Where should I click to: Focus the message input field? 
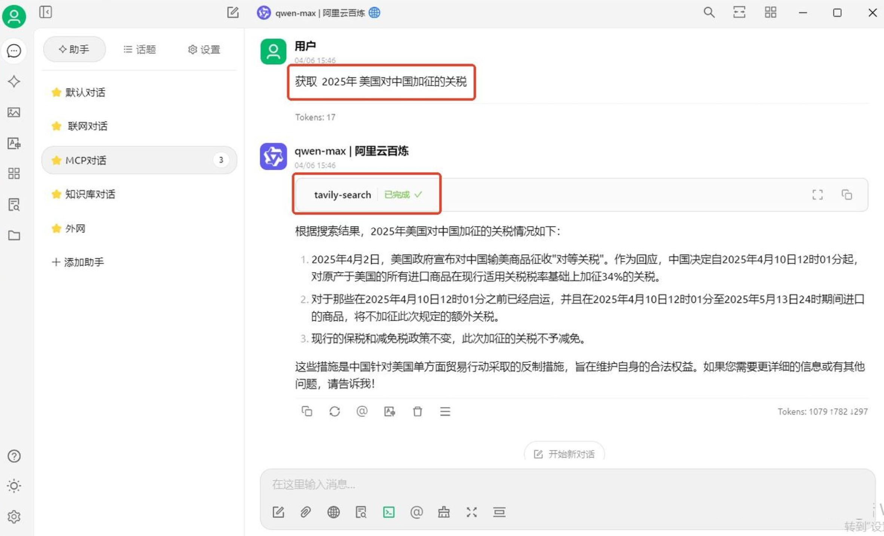[567, 484]
